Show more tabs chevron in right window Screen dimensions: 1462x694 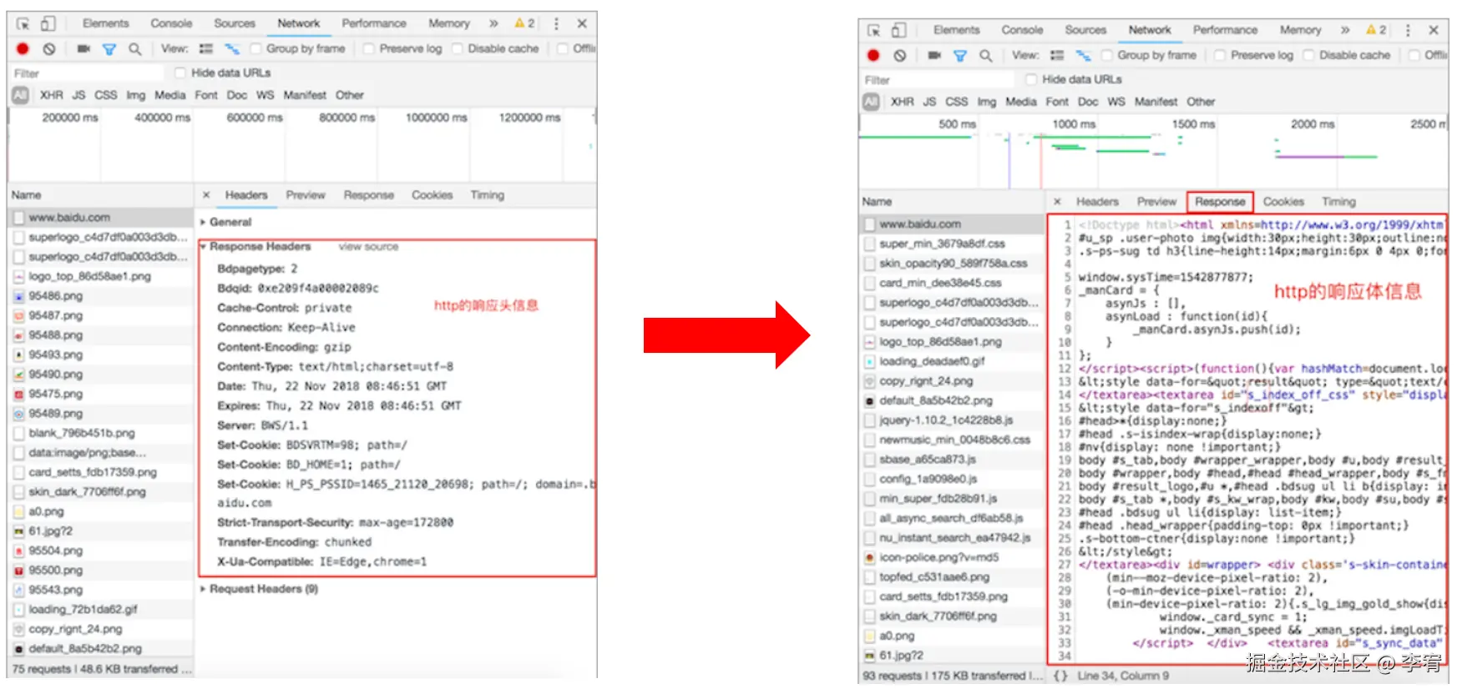(x=1345, y=30)
